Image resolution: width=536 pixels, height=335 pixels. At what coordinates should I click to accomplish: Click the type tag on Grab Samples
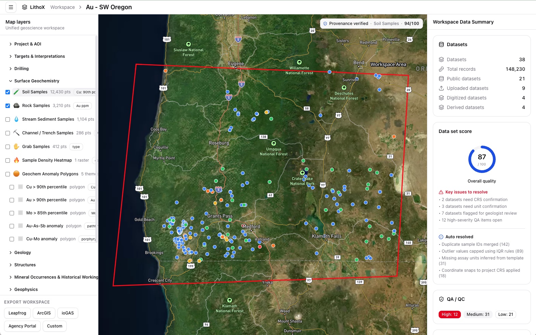click(76, 147)
